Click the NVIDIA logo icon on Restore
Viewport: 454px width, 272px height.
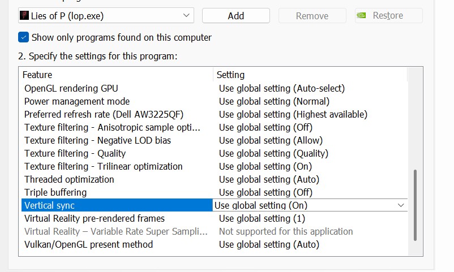coord(361,15)
